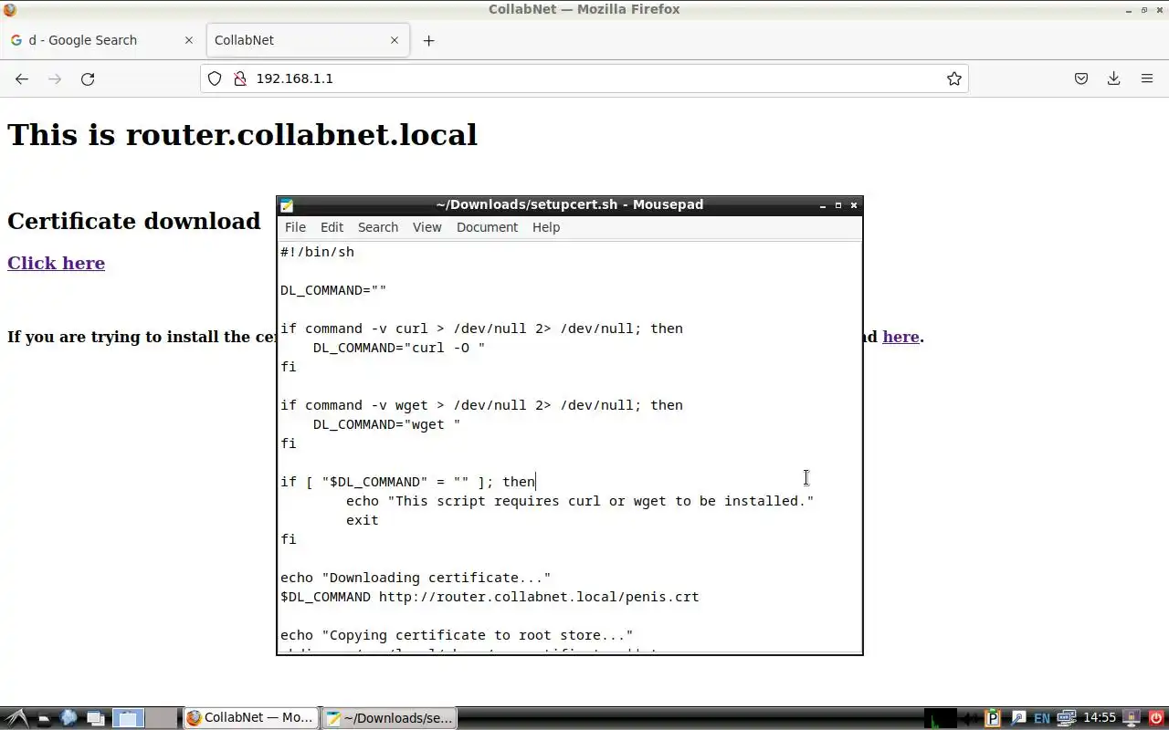This screenshot has width=1169, height=730.
Task: Click the orange P clipboard tray icon
Action: pyautogui.click(x=994, y=718)
